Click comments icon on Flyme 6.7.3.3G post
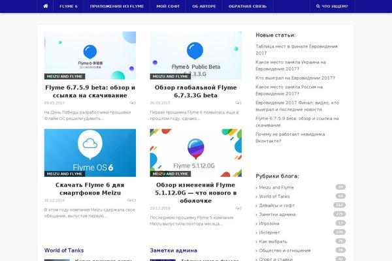 tap(238, 103)
